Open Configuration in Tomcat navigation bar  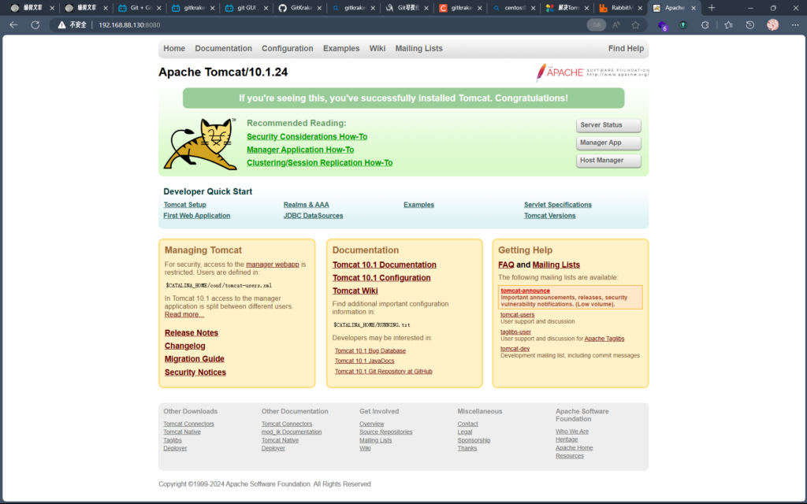click(x=287, y=48)
